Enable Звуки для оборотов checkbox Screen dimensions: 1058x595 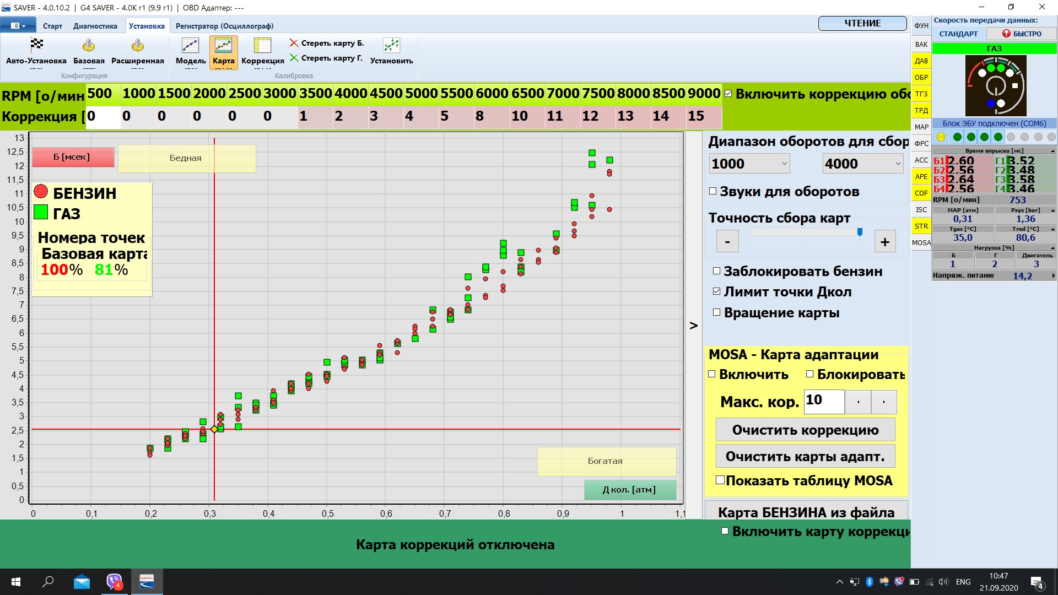(712, 191)
